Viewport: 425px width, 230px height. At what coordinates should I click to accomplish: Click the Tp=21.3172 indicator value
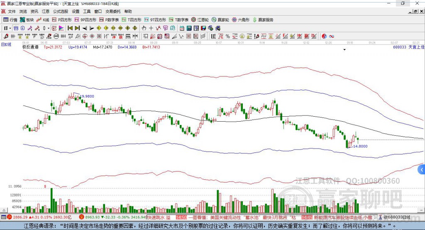tap(53, 47)
